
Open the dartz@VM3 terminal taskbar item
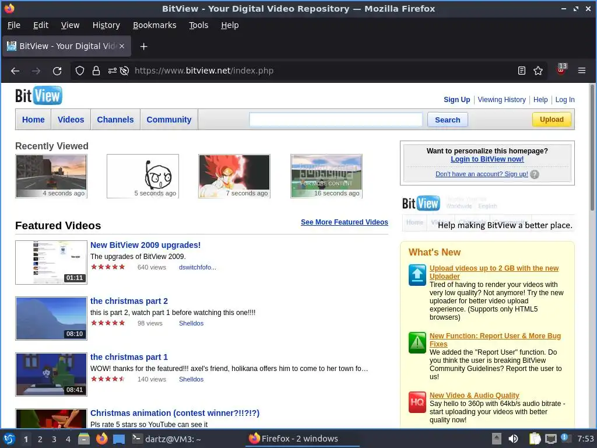point(166,439)
